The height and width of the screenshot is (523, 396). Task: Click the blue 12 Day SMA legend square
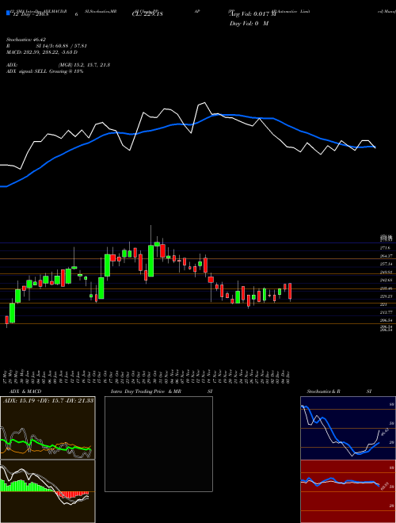coord(8,13)
